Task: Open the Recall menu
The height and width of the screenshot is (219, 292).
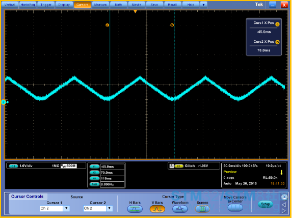Action: point(172,5)
